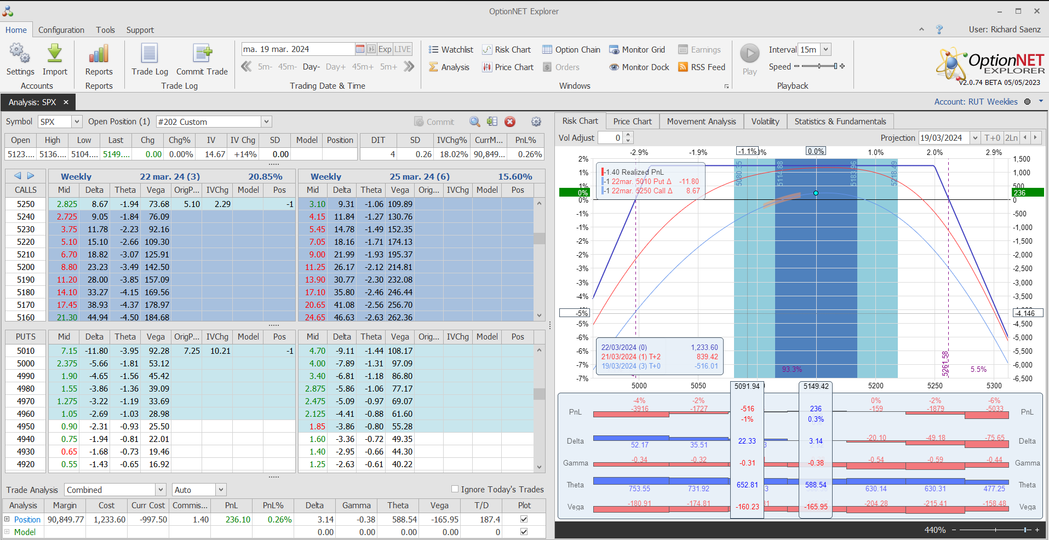The width and height of the screenshot is (1049, 540).
Task: Click the Commit Trade icon
Action: pyautogui.click(x=202, y=54)
